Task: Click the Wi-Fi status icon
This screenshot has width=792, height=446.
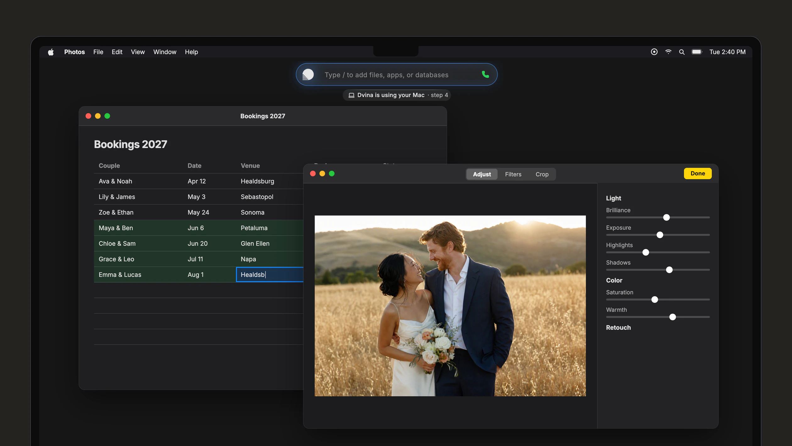Action: tap(668, 52)
